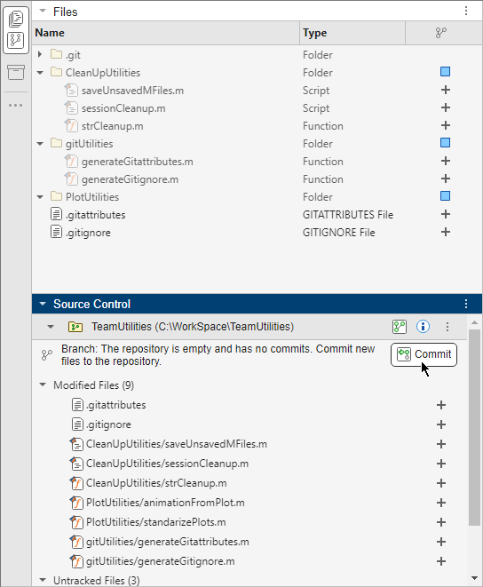Collapse the Source Control panel
Viewport: 483px width, 587px height.
point(43,304)
